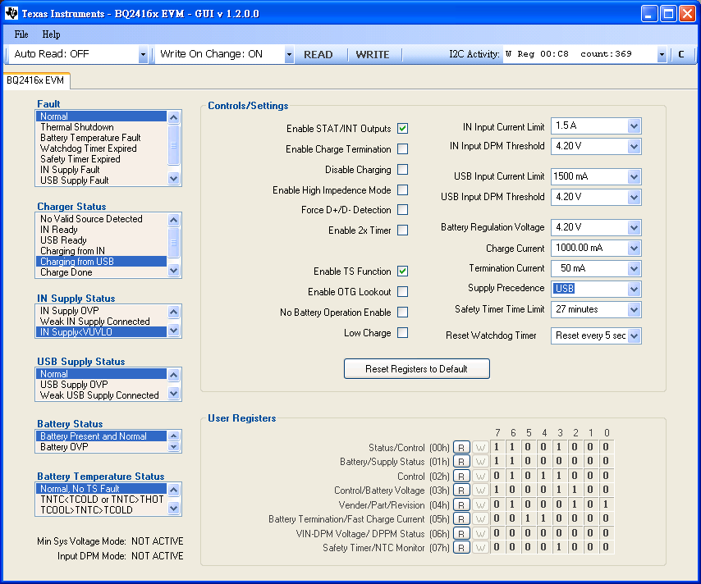The height and width of the screenshot is (584, 701).
Task: Click the READ toolbar button
Action: [x=318, y=54]
